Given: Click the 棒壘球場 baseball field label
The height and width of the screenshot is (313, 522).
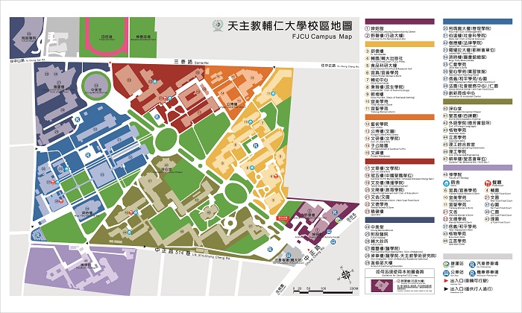Looking at the screenshot, I should (x=143, y=37).
